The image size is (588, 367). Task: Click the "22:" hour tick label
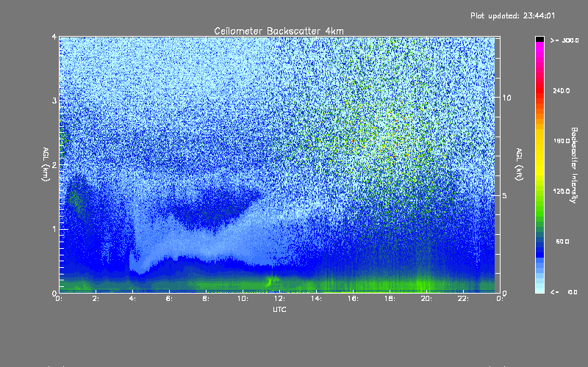[x=463, y=299]
